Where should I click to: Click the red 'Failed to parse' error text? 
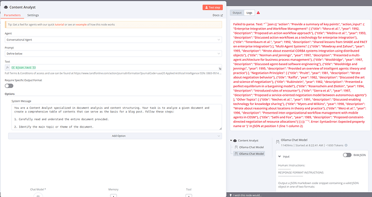click(x=300, y=75)
